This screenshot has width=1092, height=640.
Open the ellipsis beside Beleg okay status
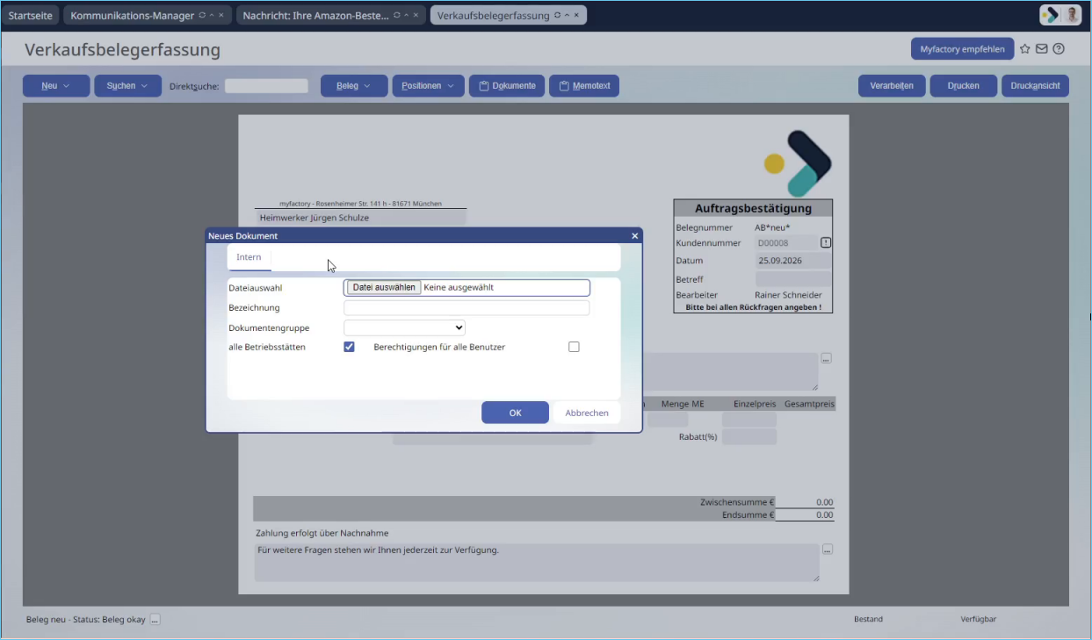coord(155,619)
